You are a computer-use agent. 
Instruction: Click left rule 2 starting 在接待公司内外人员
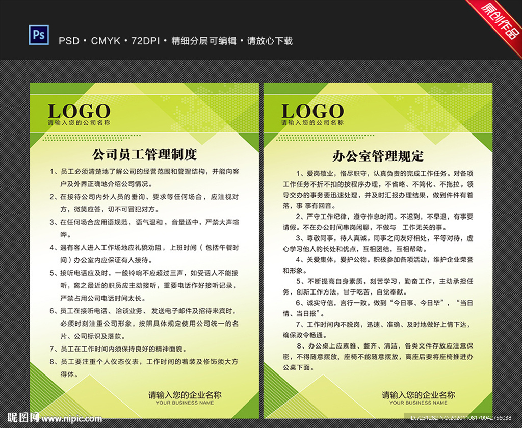click(x=144, y=203)
